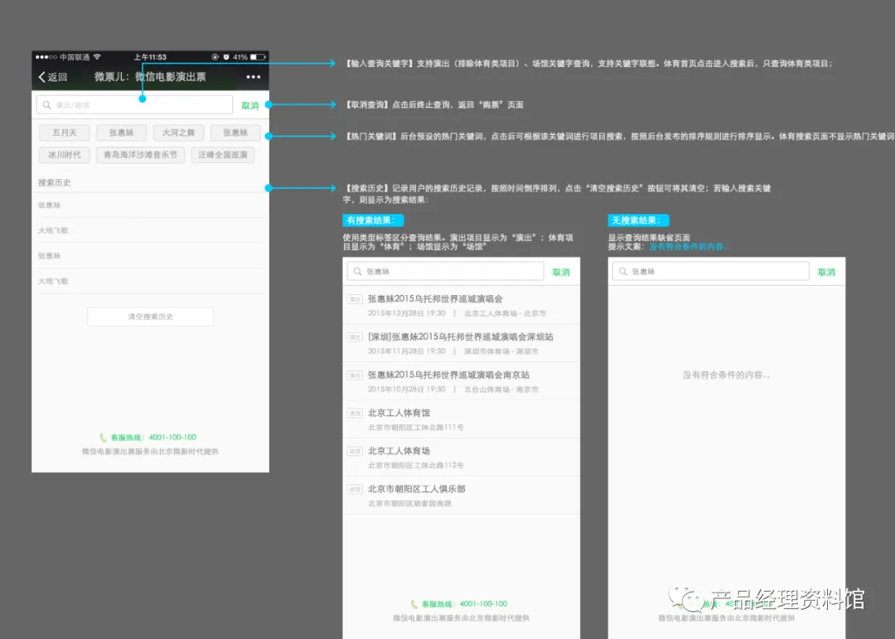This screenshot has width=895, height=639.
Task: Click magnifier icon in the no-results screen search box
Action: click(622, 272)
